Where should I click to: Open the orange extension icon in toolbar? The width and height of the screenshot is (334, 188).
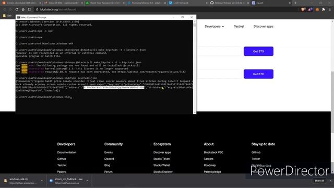click(317, 9)
